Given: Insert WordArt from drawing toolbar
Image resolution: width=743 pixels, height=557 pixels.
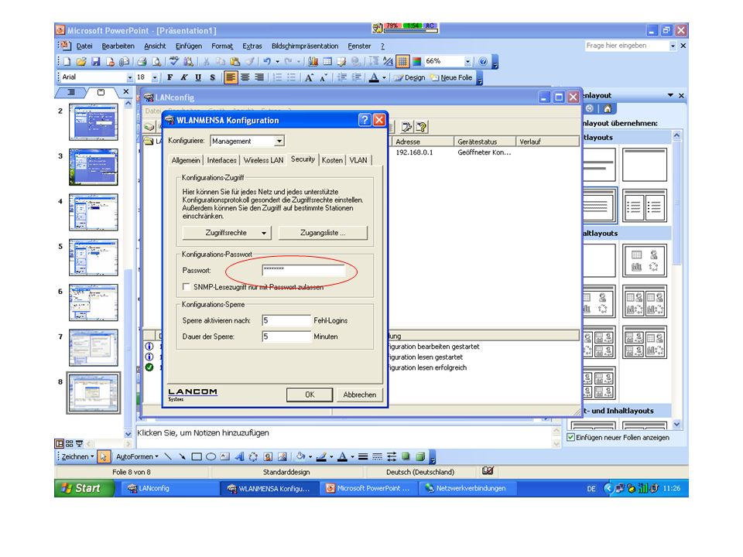Looking at the screenshot, I should pyautogui.click(x=239, y=456).
